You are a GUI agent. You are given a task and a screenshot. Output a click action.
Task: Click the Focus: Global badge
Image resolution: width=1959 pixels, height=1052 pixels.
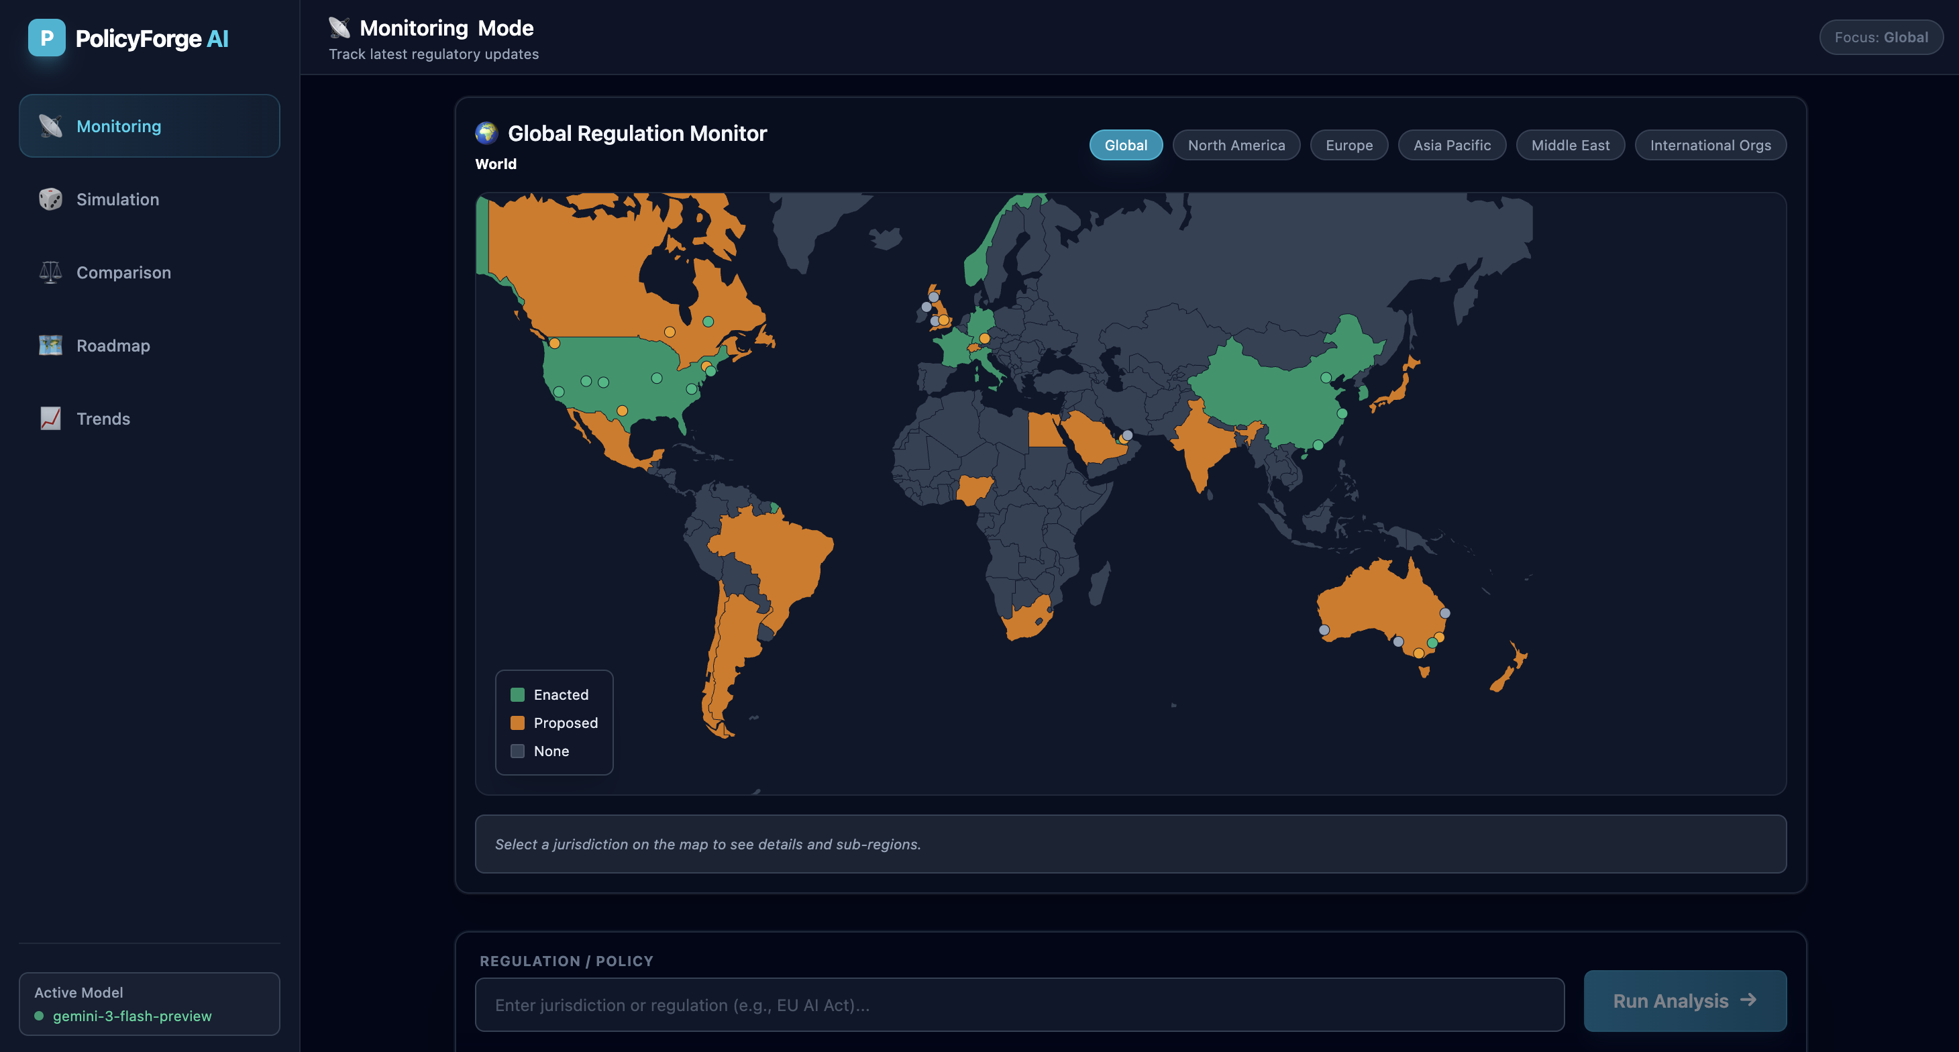(x=1880, y=38)
